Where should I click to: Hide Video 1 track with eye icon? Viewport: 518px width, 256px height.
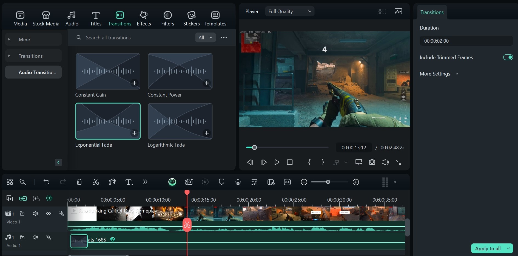[49, 214]
